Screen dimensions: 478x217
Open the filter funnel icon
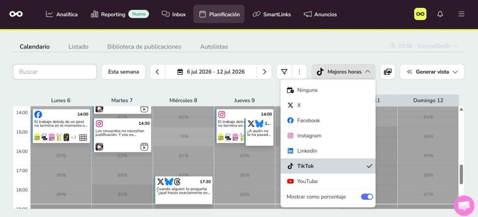tap(284, 72)
